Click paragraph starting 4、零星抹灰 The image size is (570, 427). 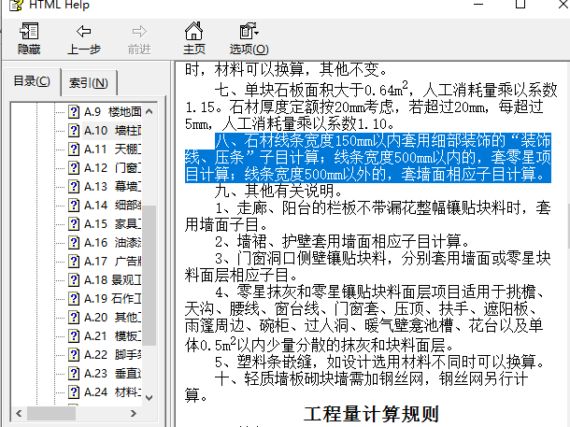(x=365, y=318)
